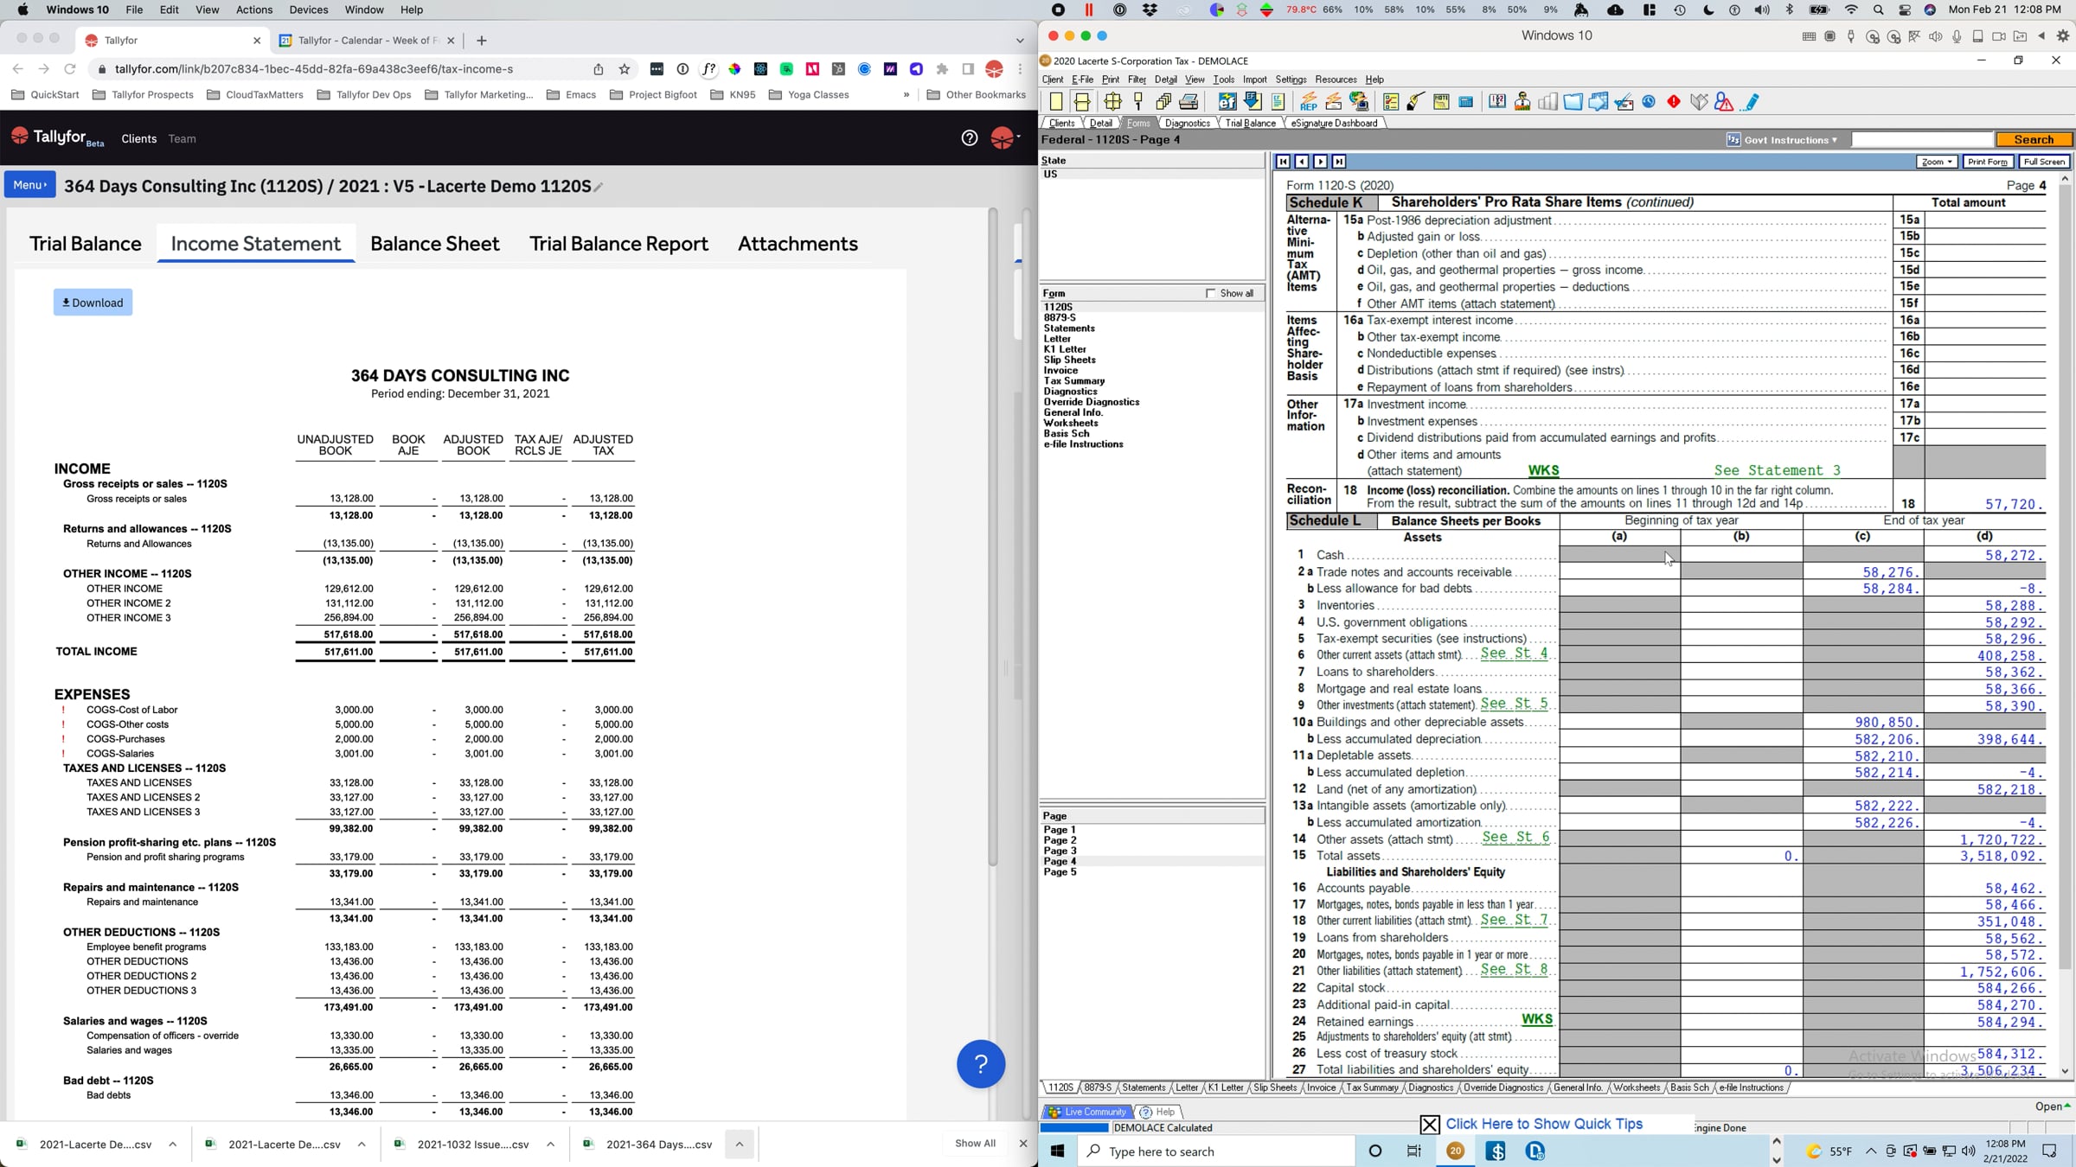The height and width of the screenshot is (1167, 2076).
Task: Click the blue folder icon in Lacerte toolbar
Action: pos(1573,102)
